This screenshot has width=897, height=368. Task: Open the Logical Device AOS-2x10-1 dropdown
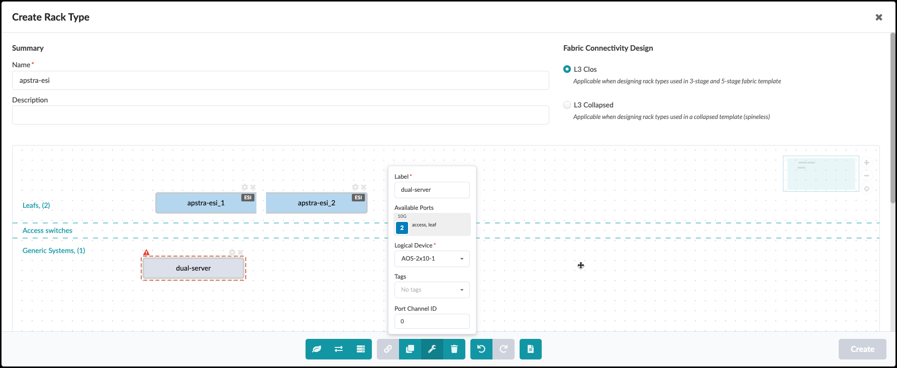(432, 259)
